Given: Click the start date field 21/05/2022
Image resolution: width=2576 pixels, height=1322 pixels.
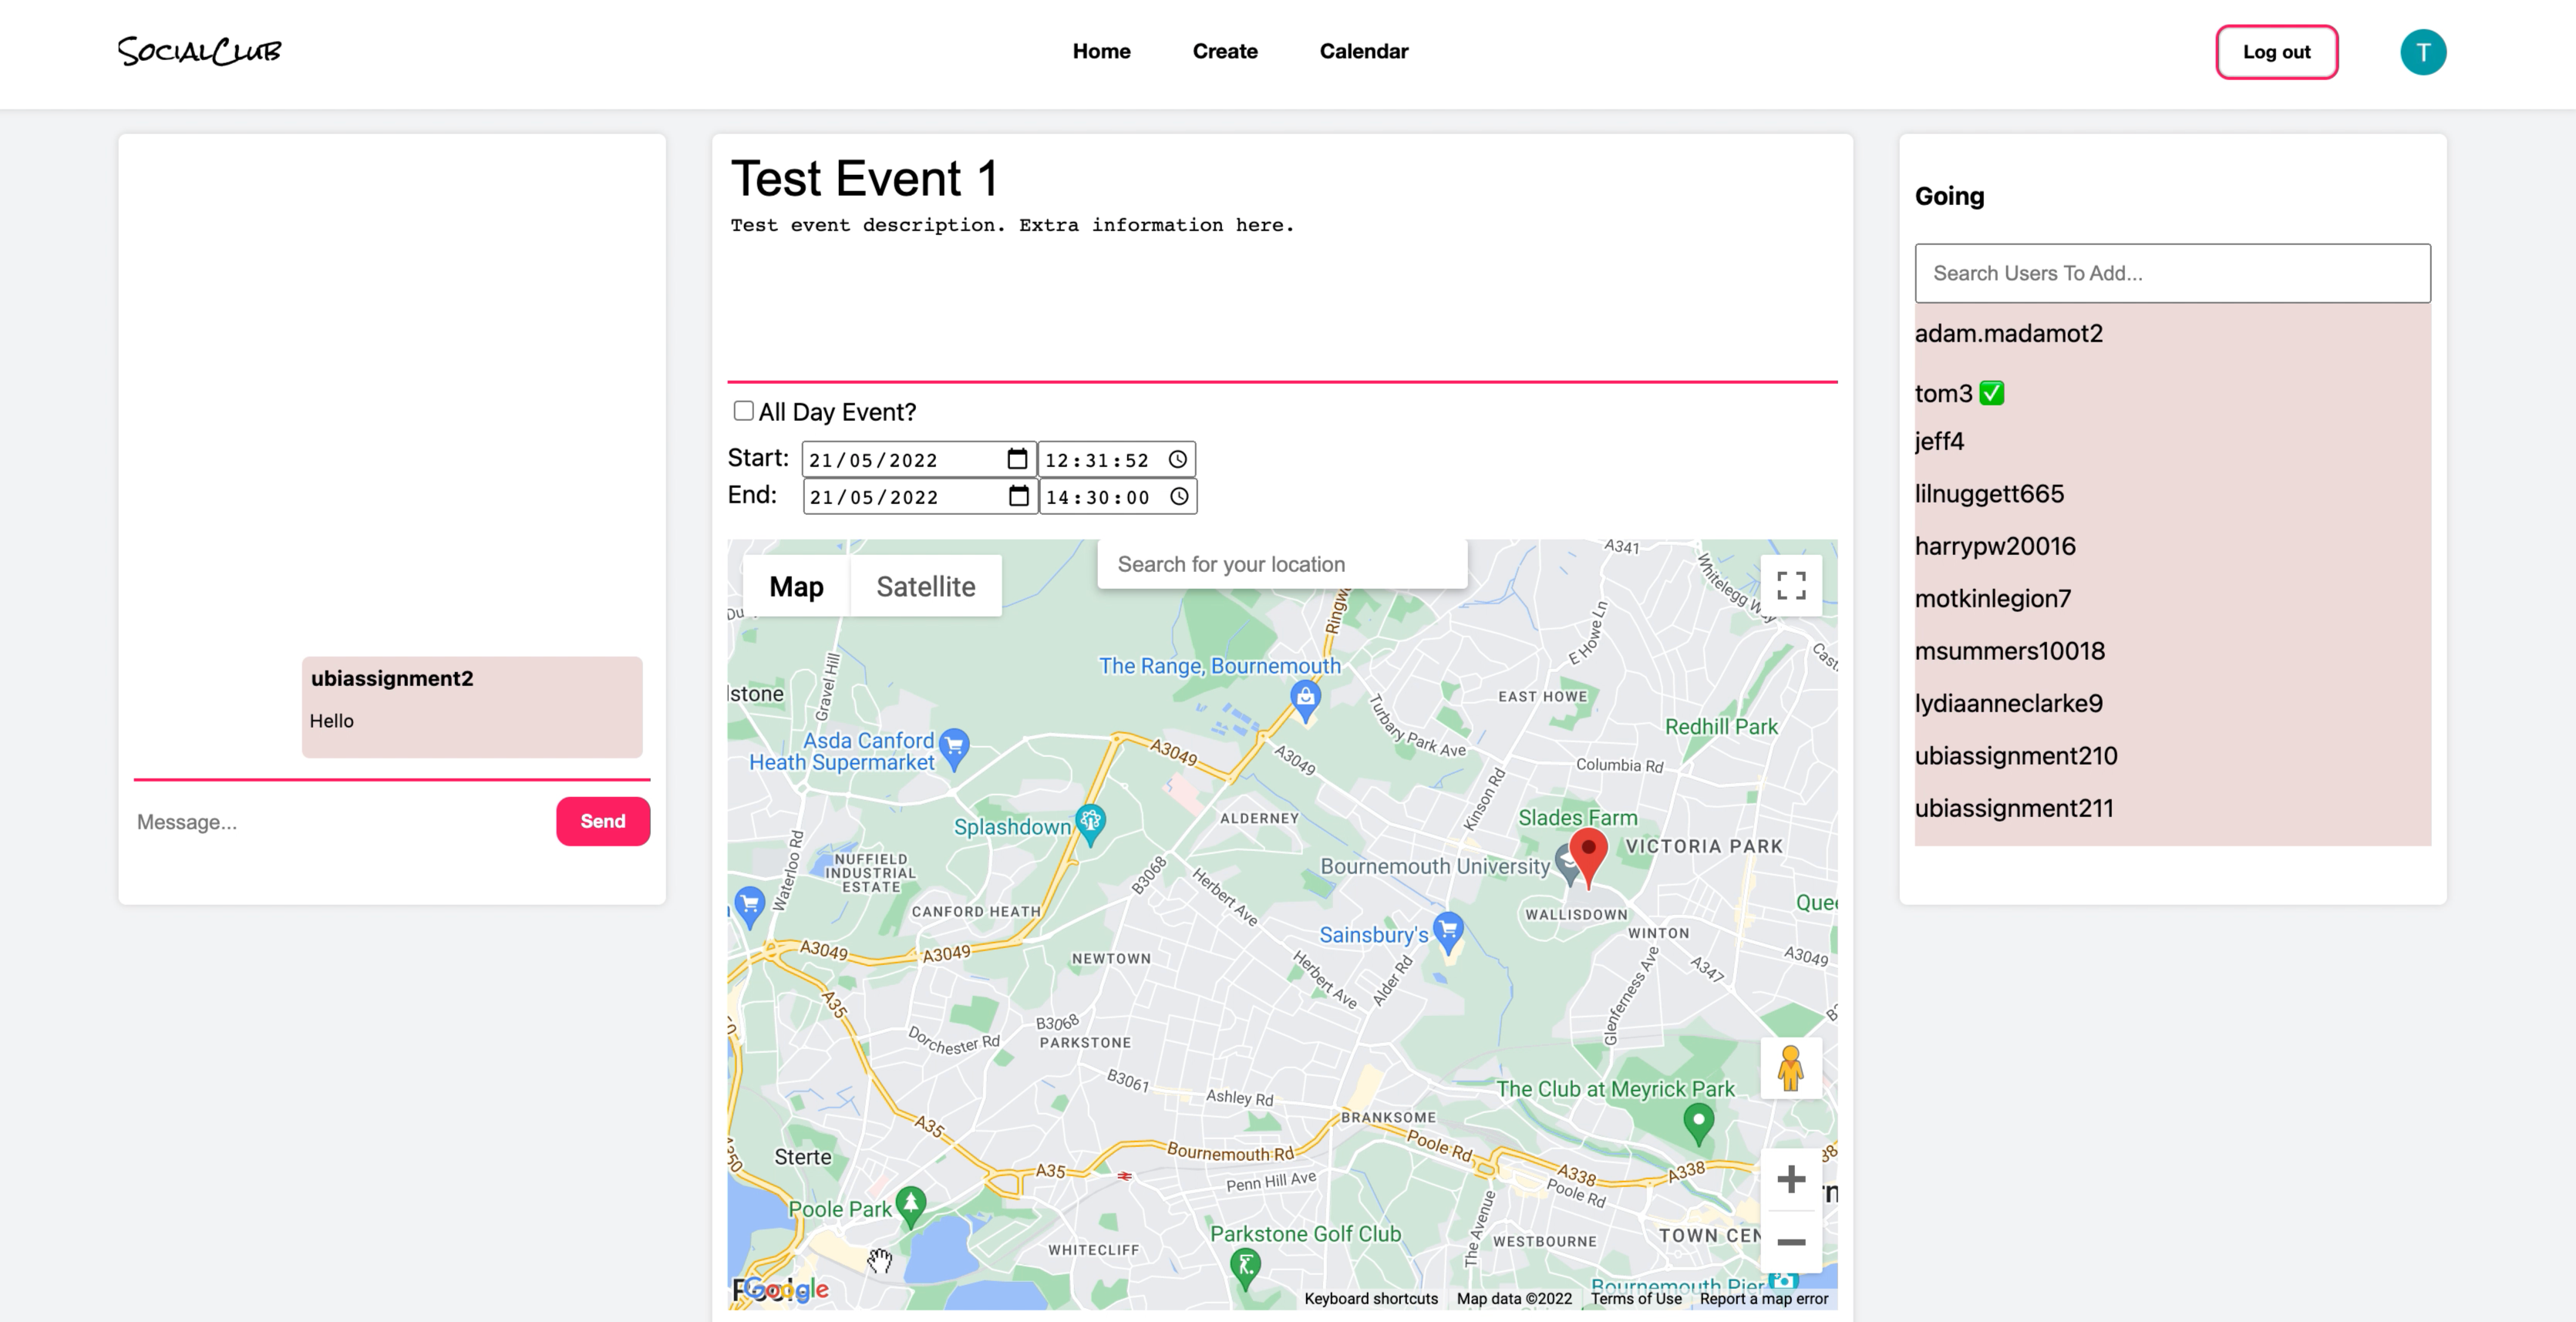Looking at the screenshot, I should coord(918,459).
